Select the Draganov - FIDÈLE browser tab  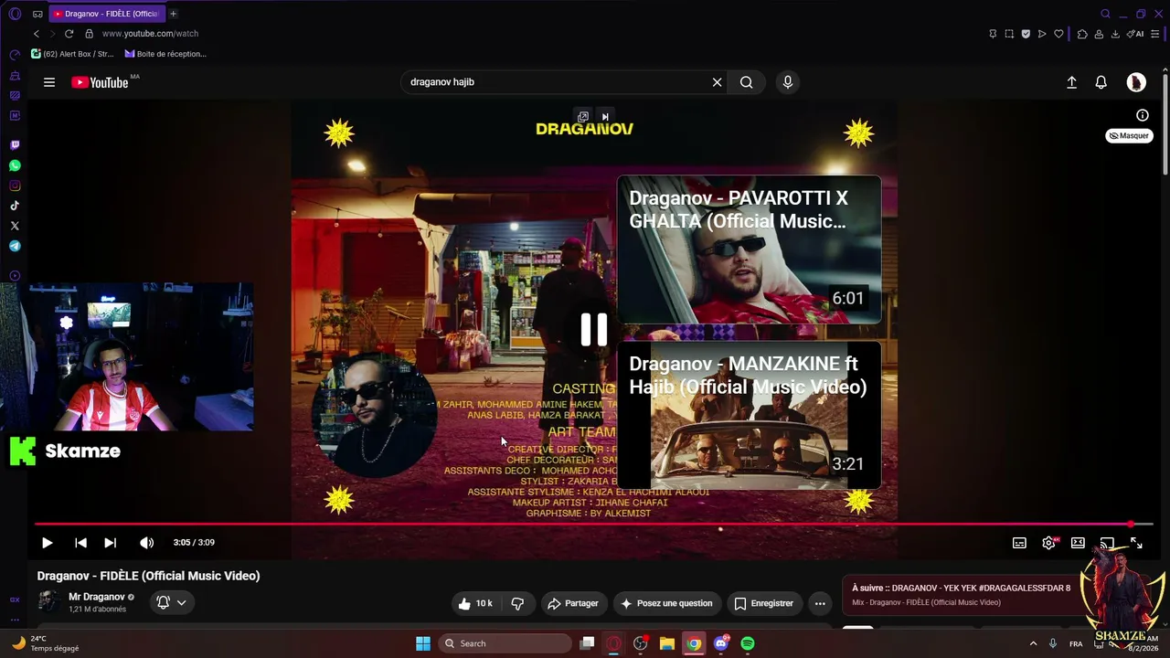tap(105, 14)
